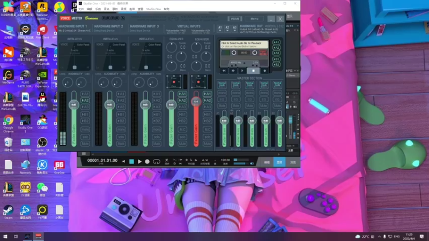Fast-forward the cassette recorder
The width and height of the screenshot is (429, 241).
(233, 71)
